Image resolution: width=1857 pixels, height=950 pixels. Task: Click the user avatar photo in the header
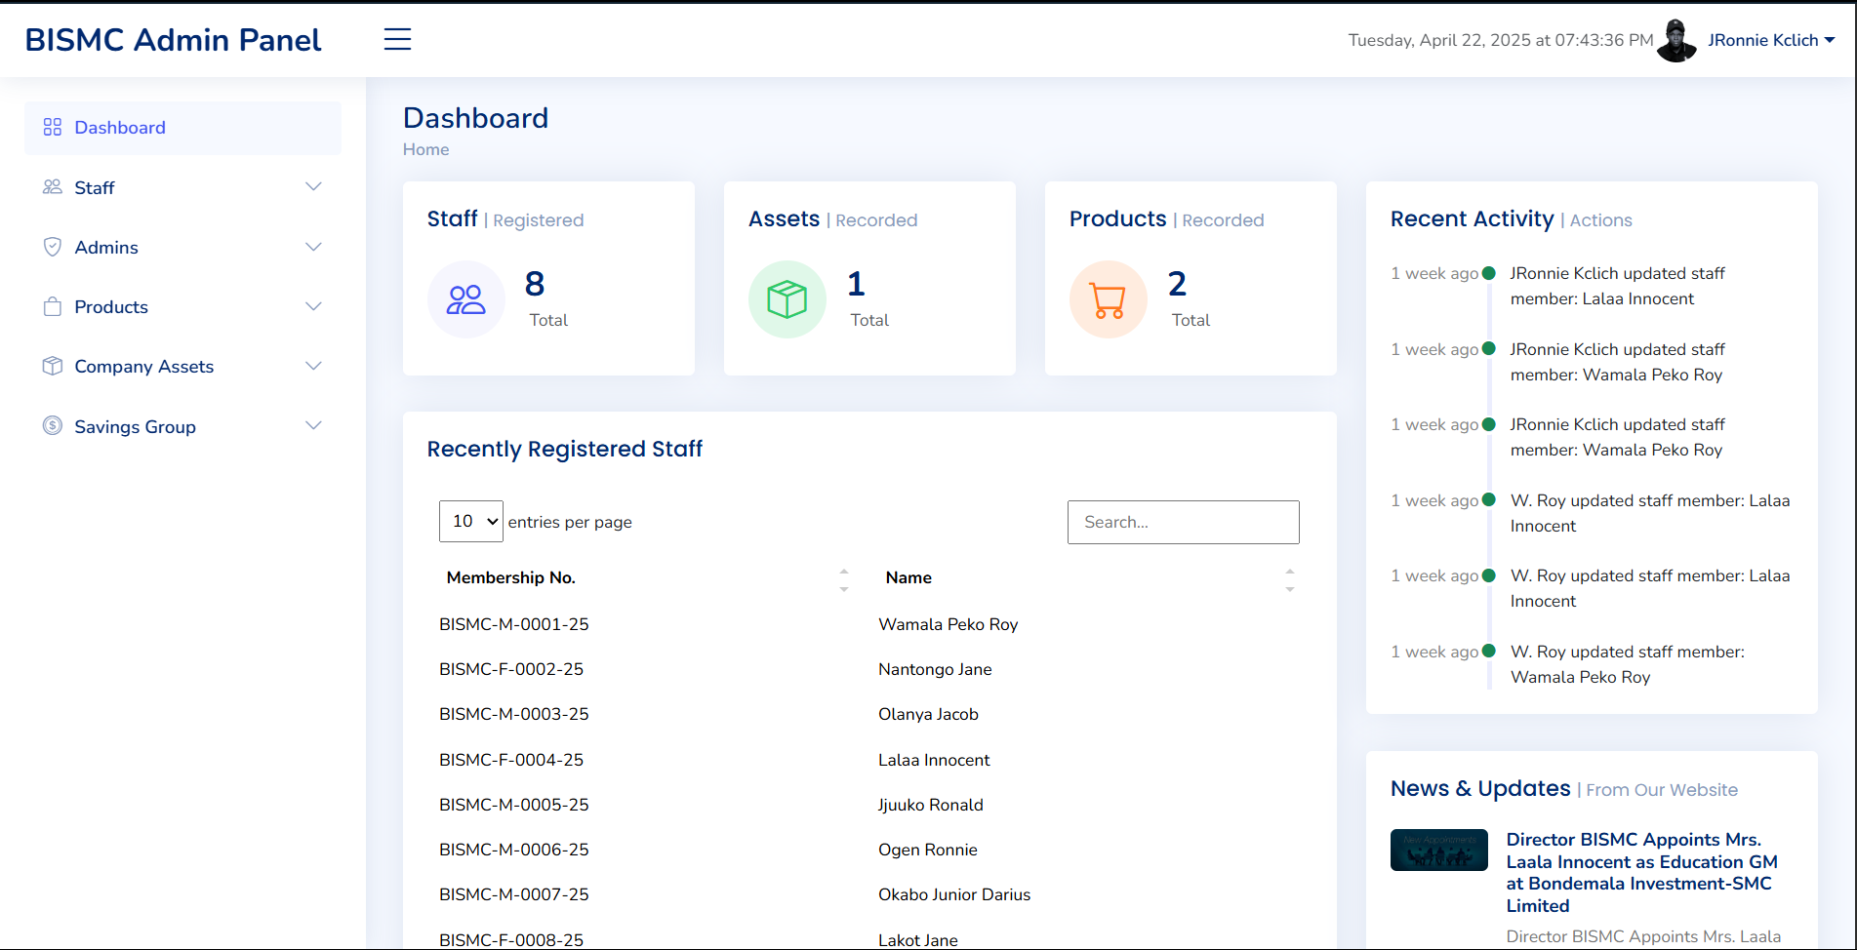1677,40
